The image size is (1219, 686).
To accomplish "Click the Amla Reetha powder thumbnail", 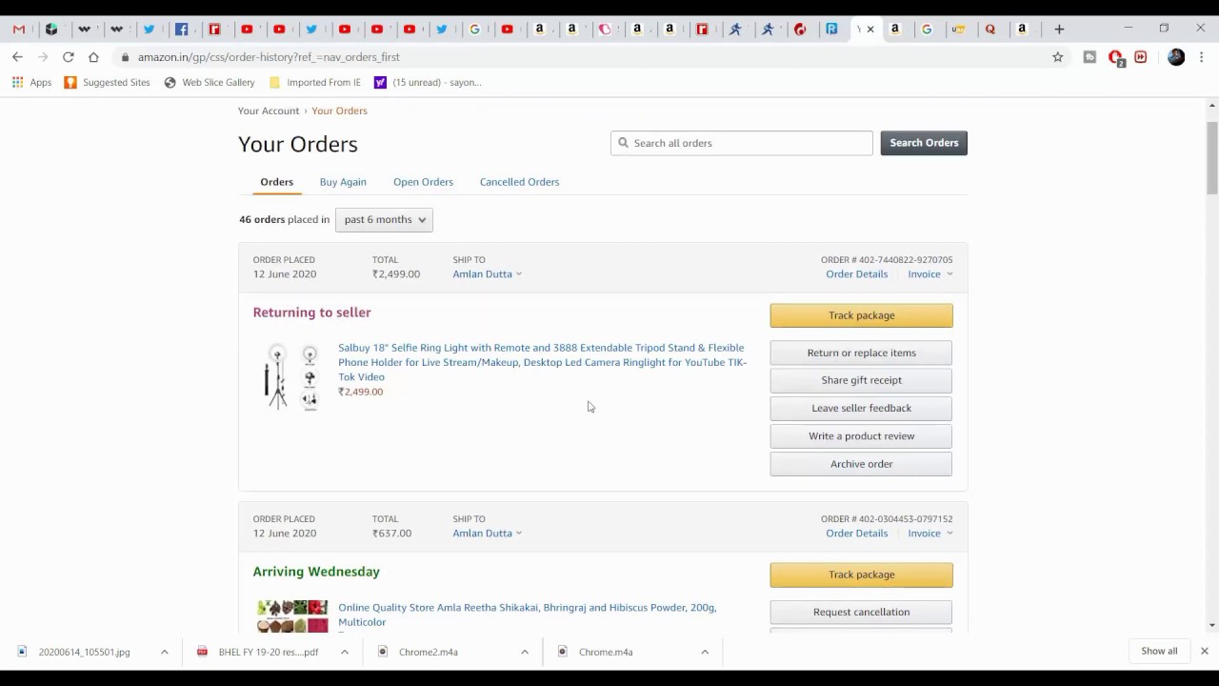I will point(292,615).
